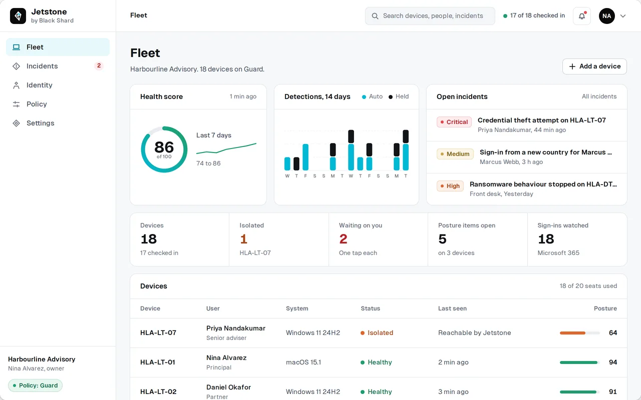Click the Waiting on you stat card
Screen dimensions: 641x400
pos(378,239)
